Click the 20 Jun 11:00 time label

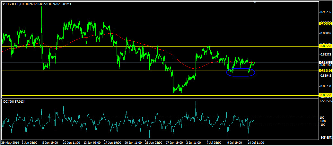(133, 142)
